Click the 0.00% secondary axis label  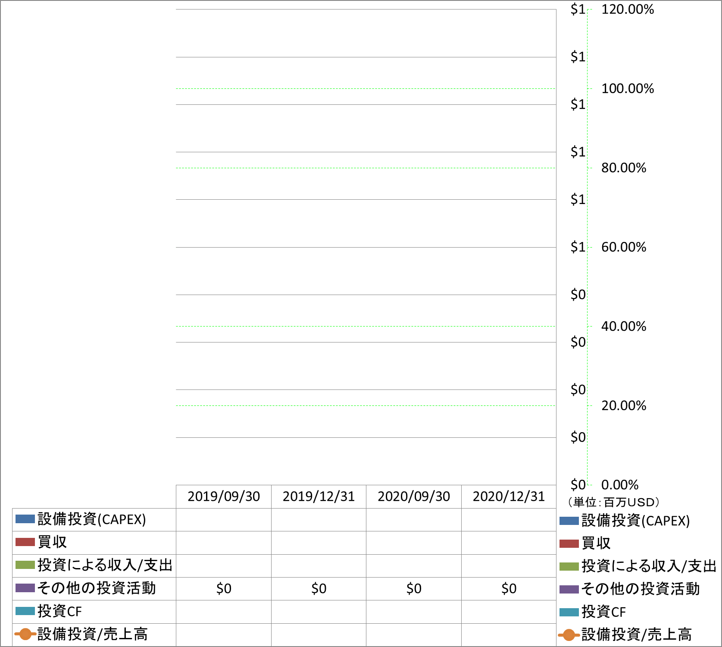620,485
